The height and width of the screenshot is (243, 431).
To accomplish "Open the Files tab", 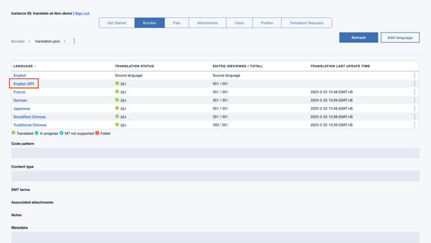I will point(177,23).
